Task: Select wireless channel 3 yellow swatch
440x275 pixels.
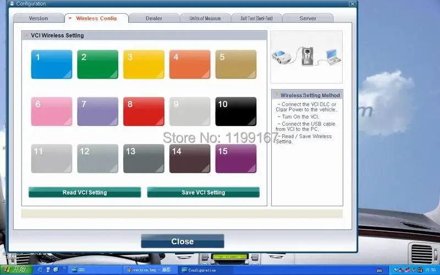Action: pyautogui.click(x=144, y=64)
